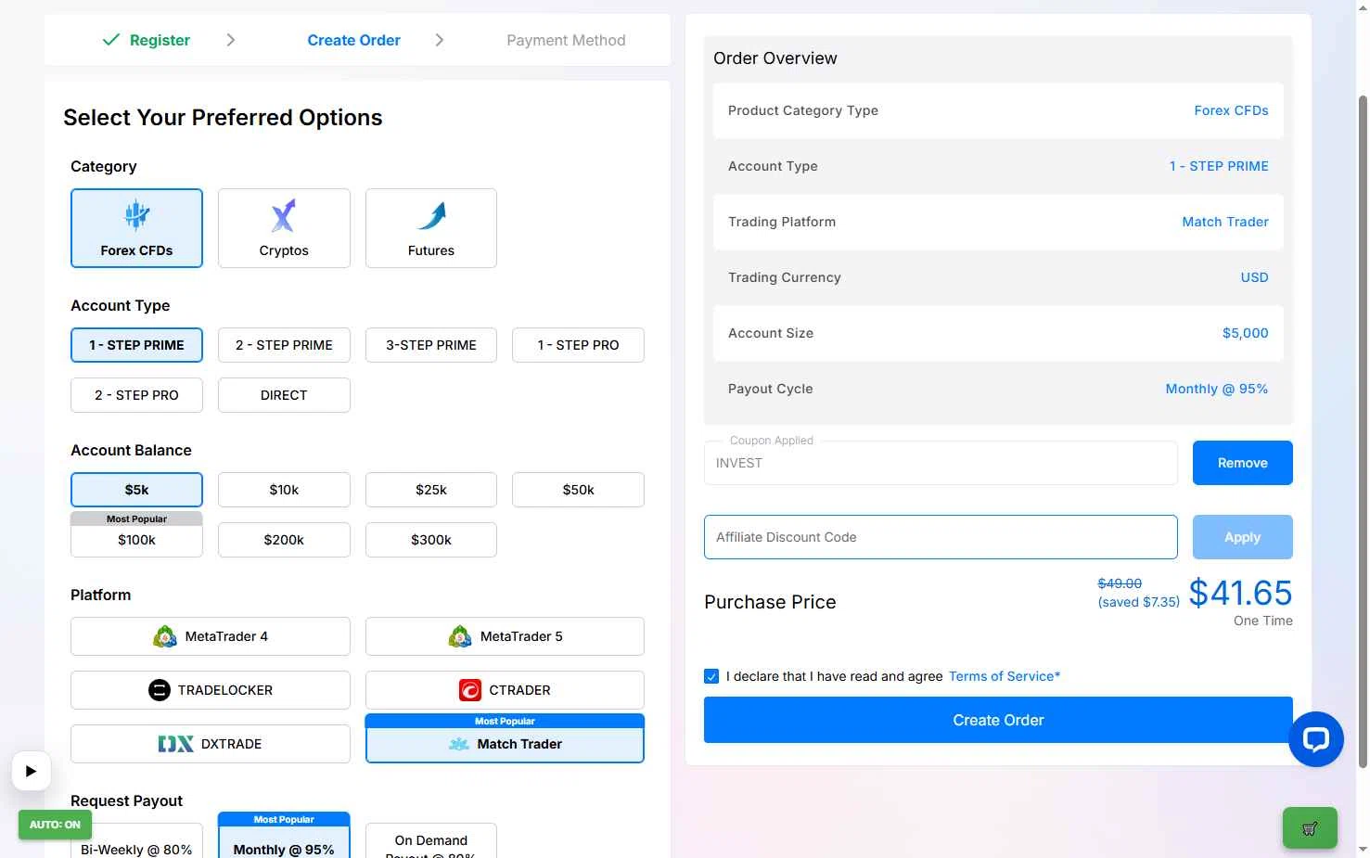This screenshot has width=1370, height=858.
Task: Open the live chat bubble
Action: [1316, 739]
